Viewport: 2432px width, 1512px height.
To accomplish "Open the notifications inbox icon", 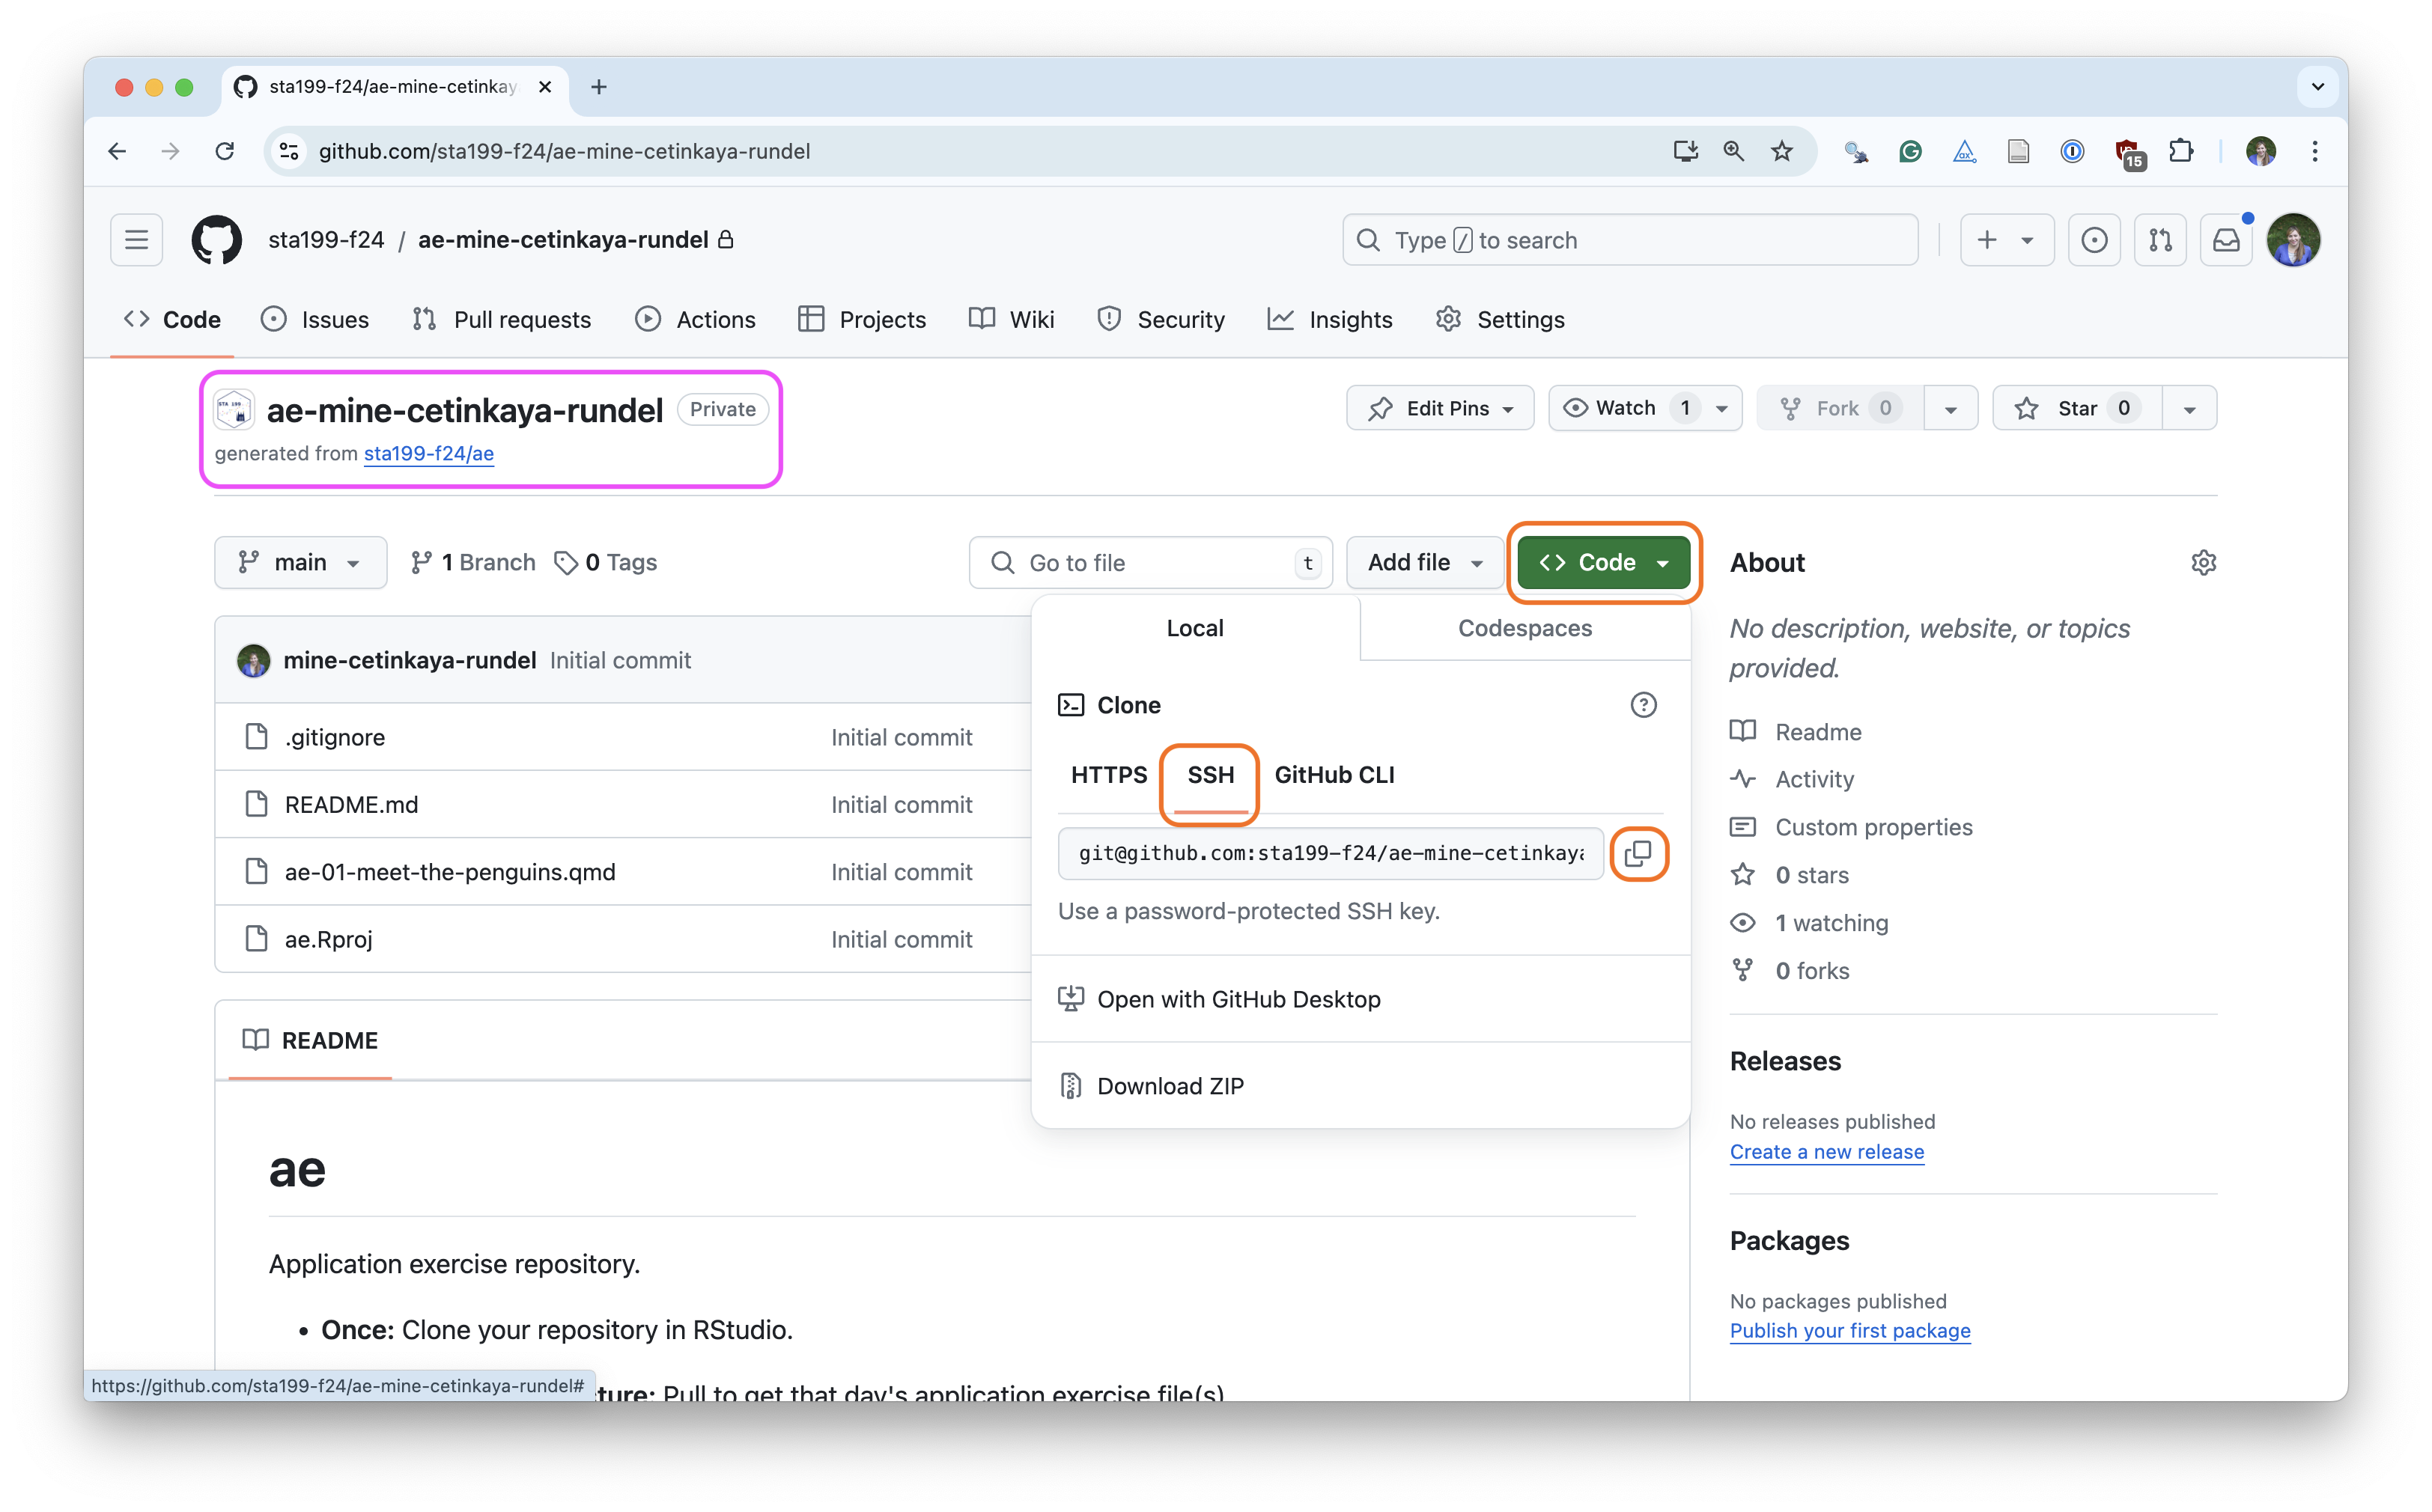I will click(x=2226, y=240).
